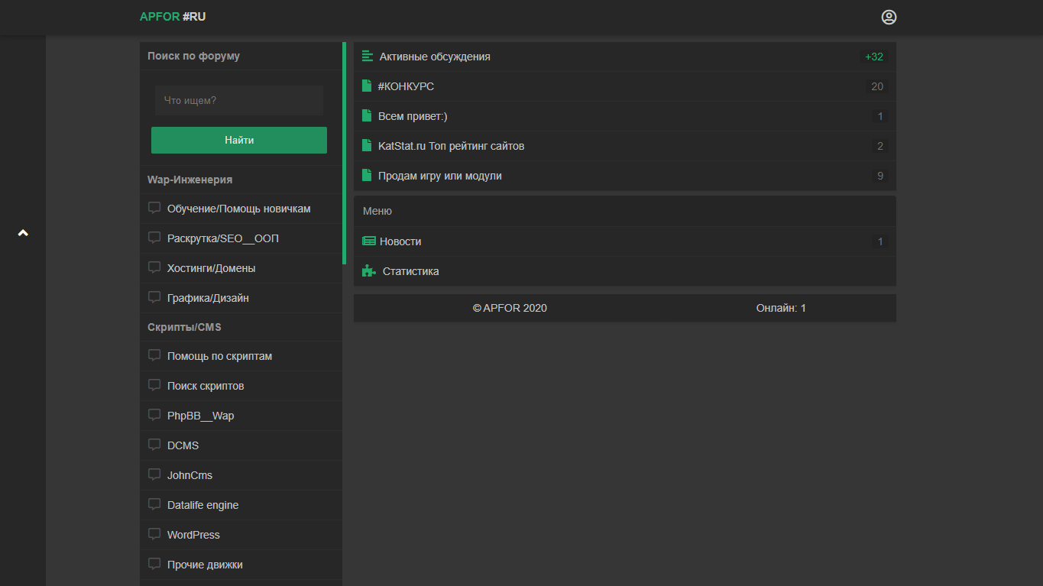Click the +32 new posts counter
Image resolution: width=1043 pixels, height=586 pixels.
coord(874,57)
